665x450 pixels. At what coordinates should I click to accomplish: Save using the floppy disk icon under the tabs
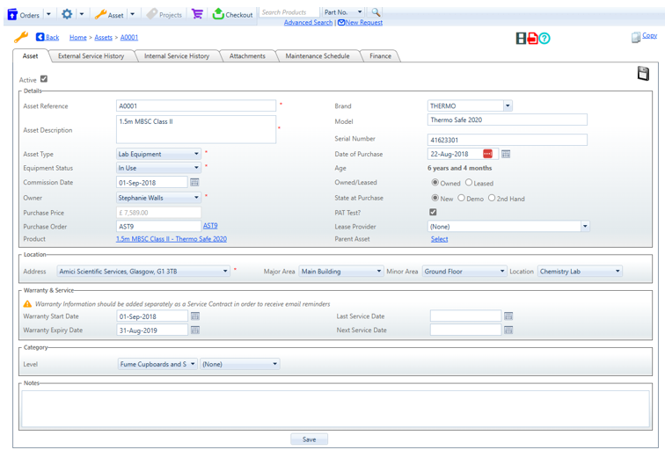click(x=643, y=73)
